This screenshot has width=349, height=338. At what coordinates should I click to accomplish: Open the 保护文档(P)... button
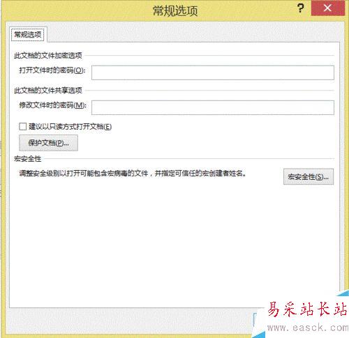tap(48, 143)
